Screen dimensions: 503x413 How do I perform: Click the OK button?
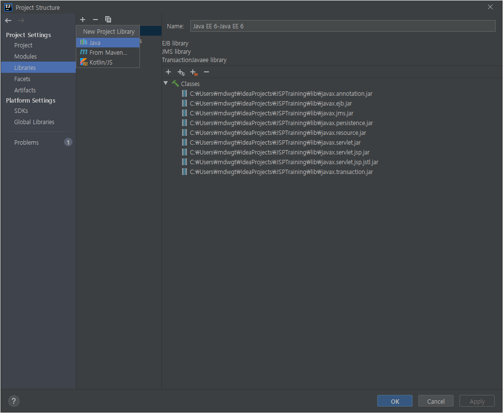point(394,401)
